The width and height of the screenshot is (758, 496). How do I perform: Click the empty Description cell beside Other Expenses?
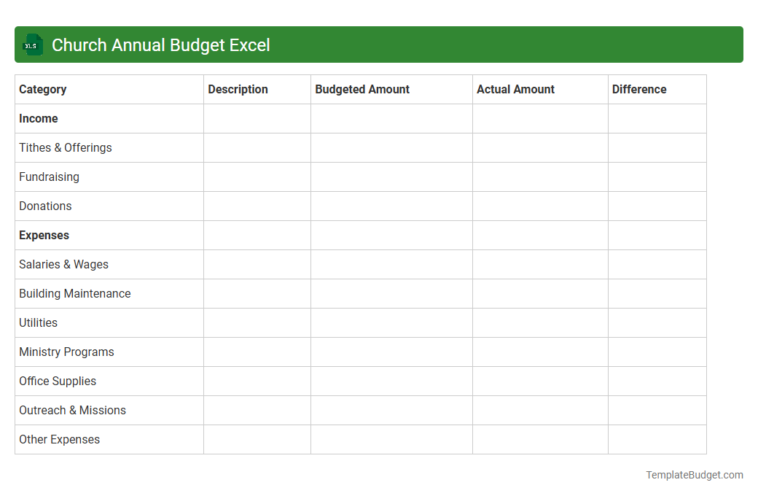pyautogui.click(x=257, y=439)
